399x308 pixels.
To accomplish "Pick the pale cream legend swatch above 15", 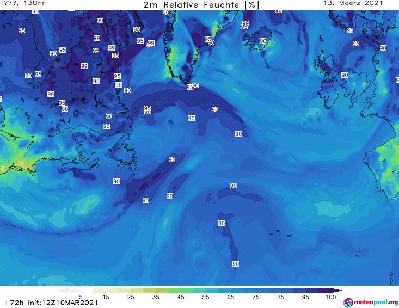I will 100,291.
